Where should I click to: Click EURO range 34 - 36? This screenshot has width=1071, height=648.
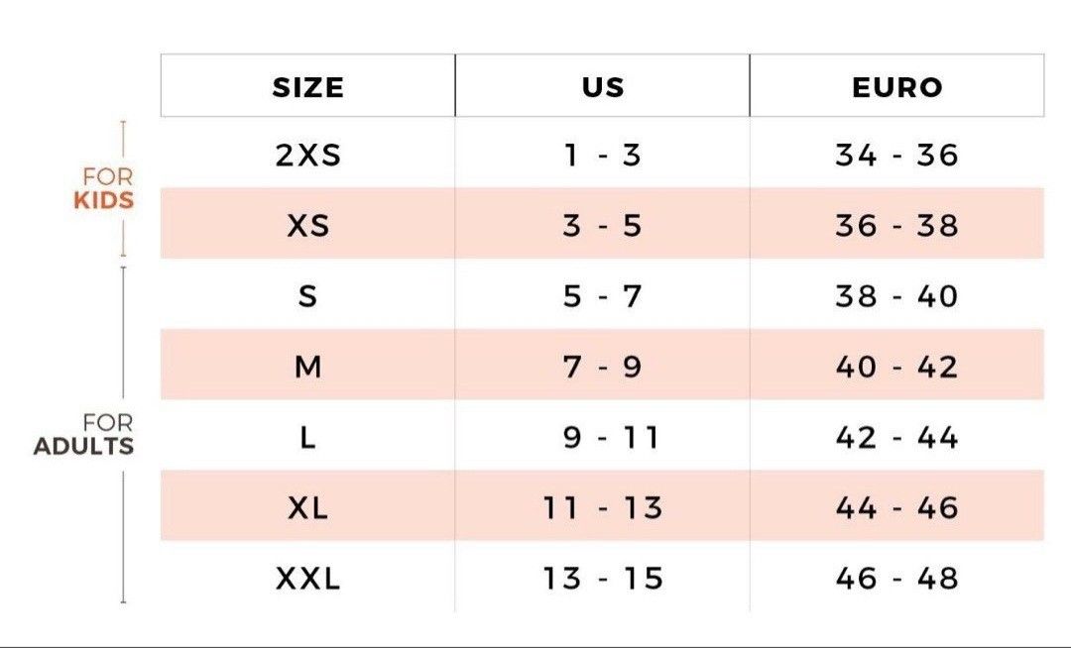coord(896,155)
